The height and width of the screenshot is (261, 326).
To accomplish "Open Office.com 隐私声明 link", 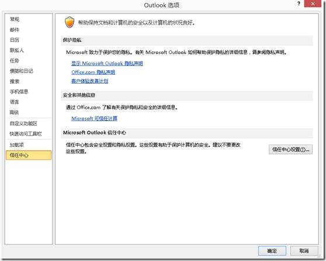I will pyautogui.click(x=93, y=73).
